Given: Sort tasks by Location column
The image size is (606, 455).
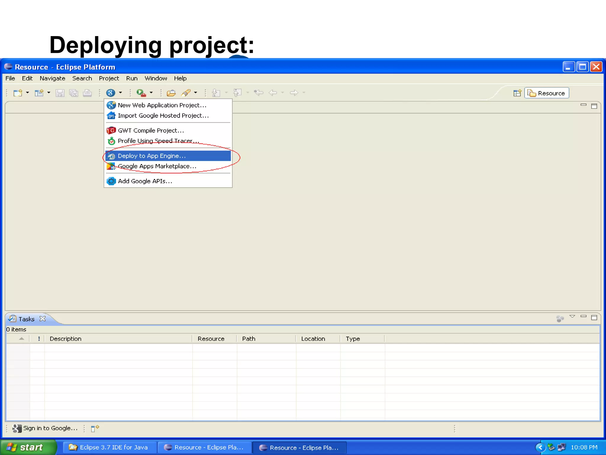Looking at the screenshot, I should coord(318,339).
